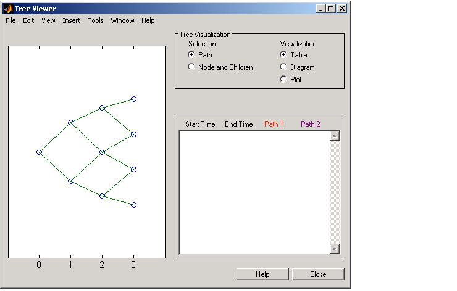
Task: Click the third-from-top node at time 3
Action: click(133, 169)
